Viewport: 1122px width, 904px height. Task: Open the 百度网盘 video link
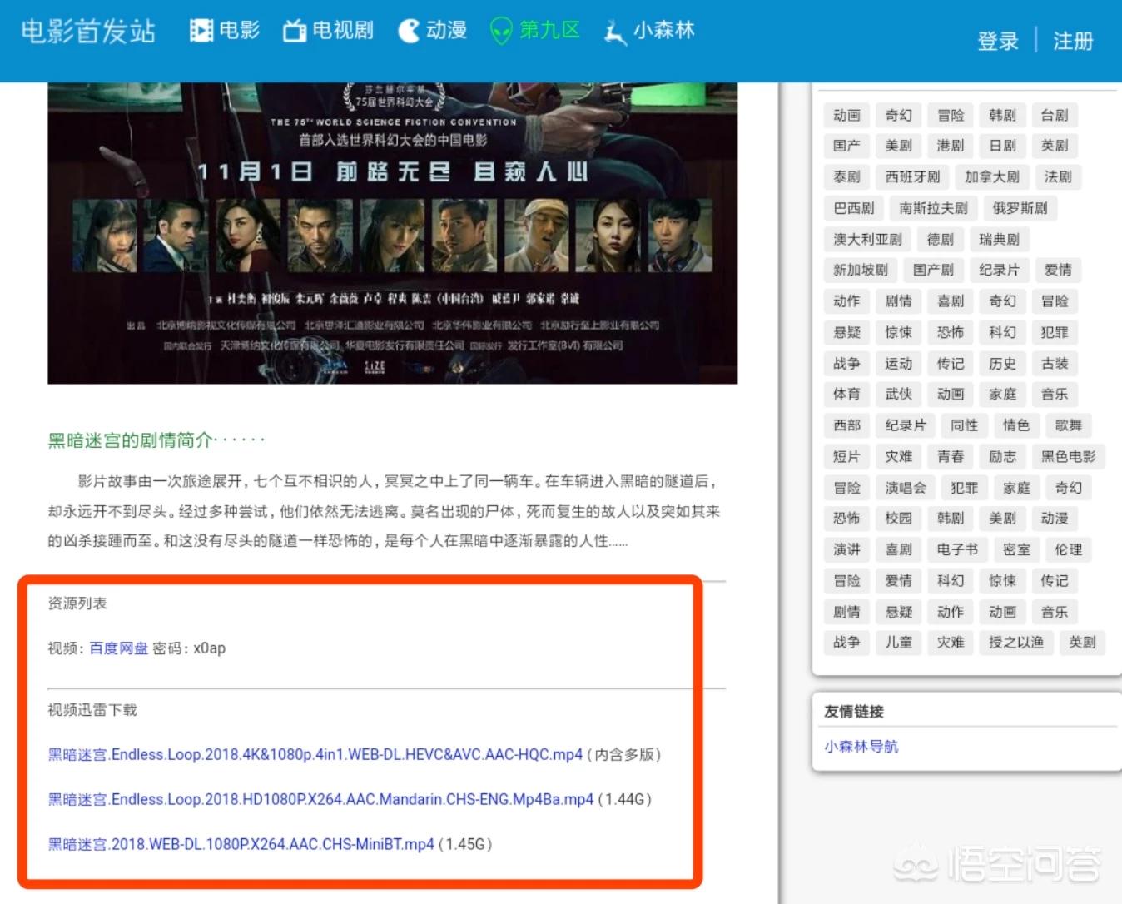click(x=118, y=648)
